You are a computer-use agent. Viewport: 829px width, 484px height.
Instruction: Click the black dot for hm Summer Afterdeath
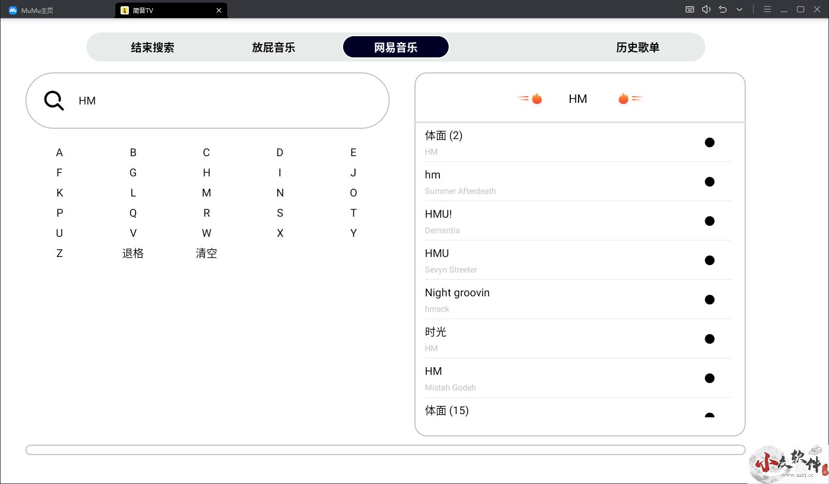(709, 182)
